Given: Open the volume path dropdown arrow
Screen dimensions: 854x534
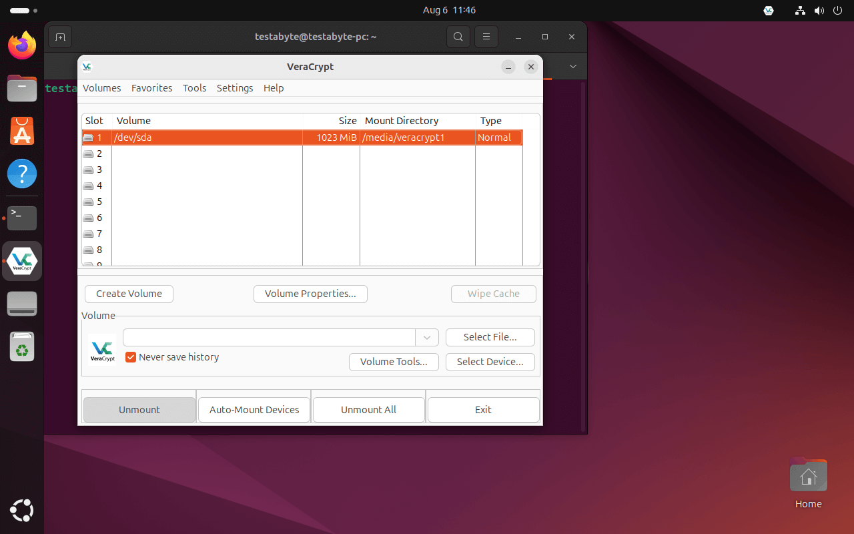Looking at the screenshot, I should click(x=426, y=337).
